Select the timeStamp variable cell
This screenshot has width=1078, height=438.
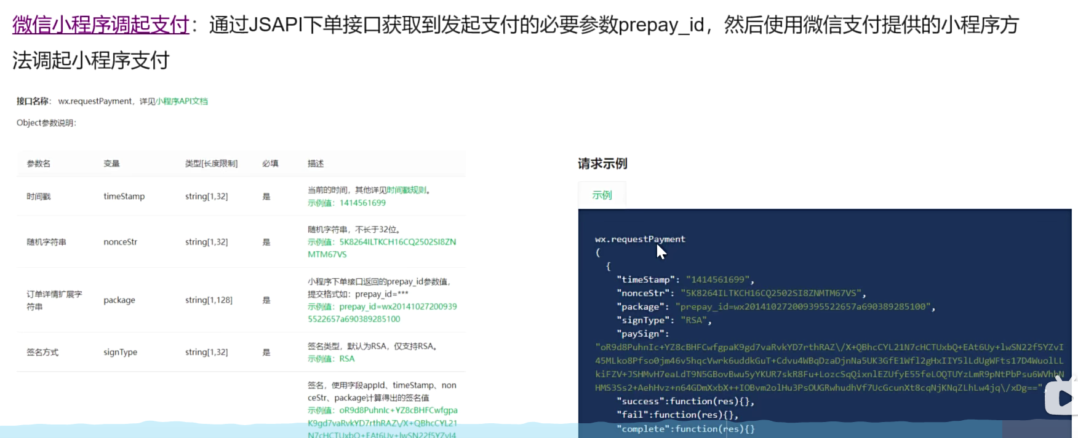(124, 197)
